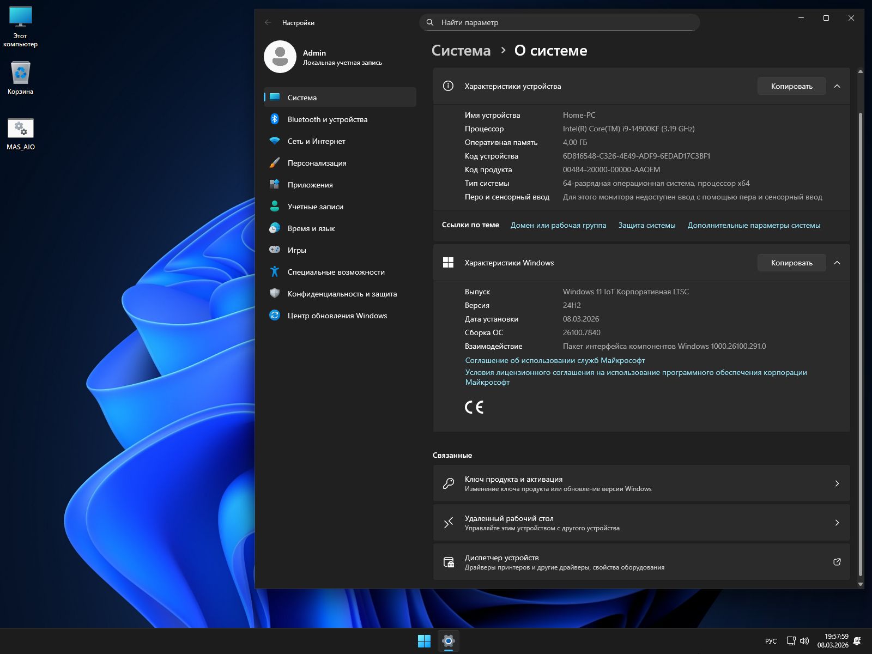
Task: Click the Start button on taskbar
Action: coord(424,641)
